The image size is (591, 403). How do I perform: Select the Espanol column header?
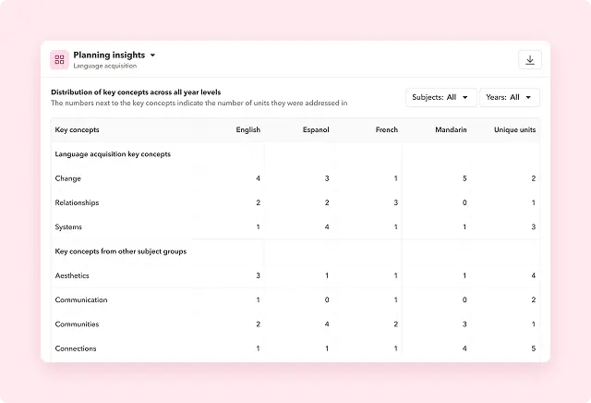pyautogui.click(x=316, y=130)
